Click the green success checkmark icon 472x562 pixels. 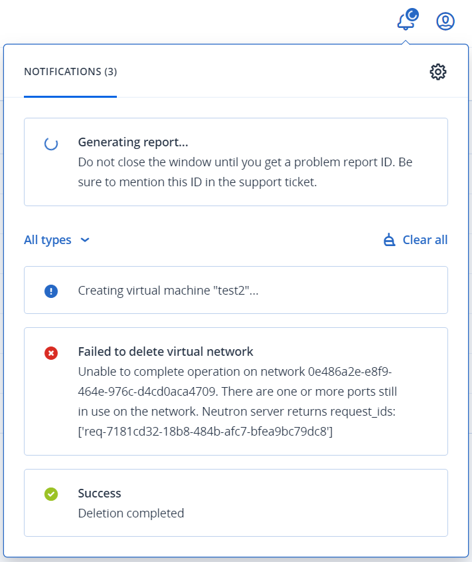[51, 494]
